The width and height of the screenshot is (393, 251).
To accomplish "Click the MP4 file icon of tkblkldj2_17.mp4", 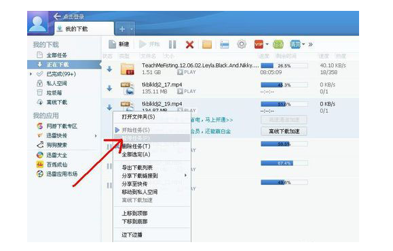I will (128, 88).
